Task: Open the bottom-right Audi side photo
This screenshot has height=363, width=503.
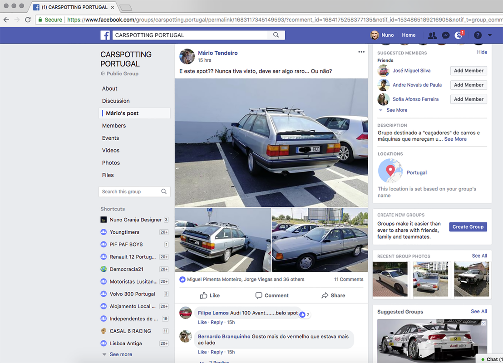Action: (x=320, y=240)
